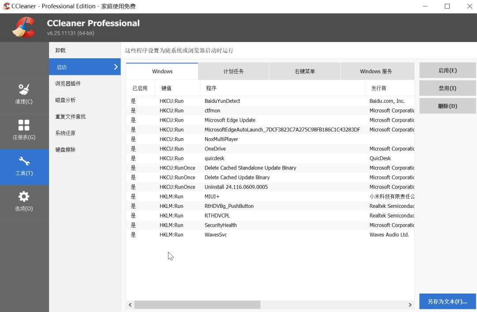Click the 删除(D) button
The width and height of the screenshot is (477, 312).
[x=447, y=106]
